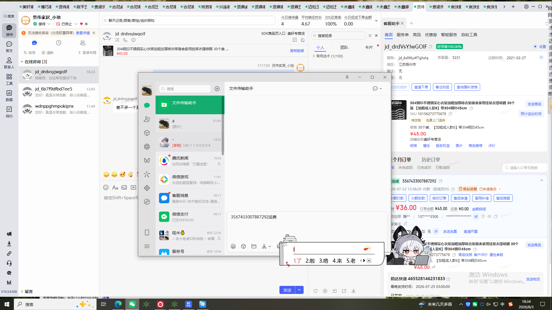
Task: Click the 搜索短语 search field
Action: coord(338,36)
